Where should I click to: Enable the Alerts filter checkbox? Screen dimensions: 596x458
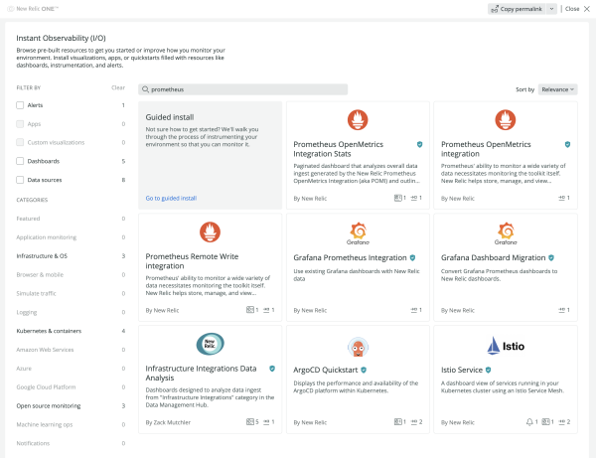click(x=20, y=105)
